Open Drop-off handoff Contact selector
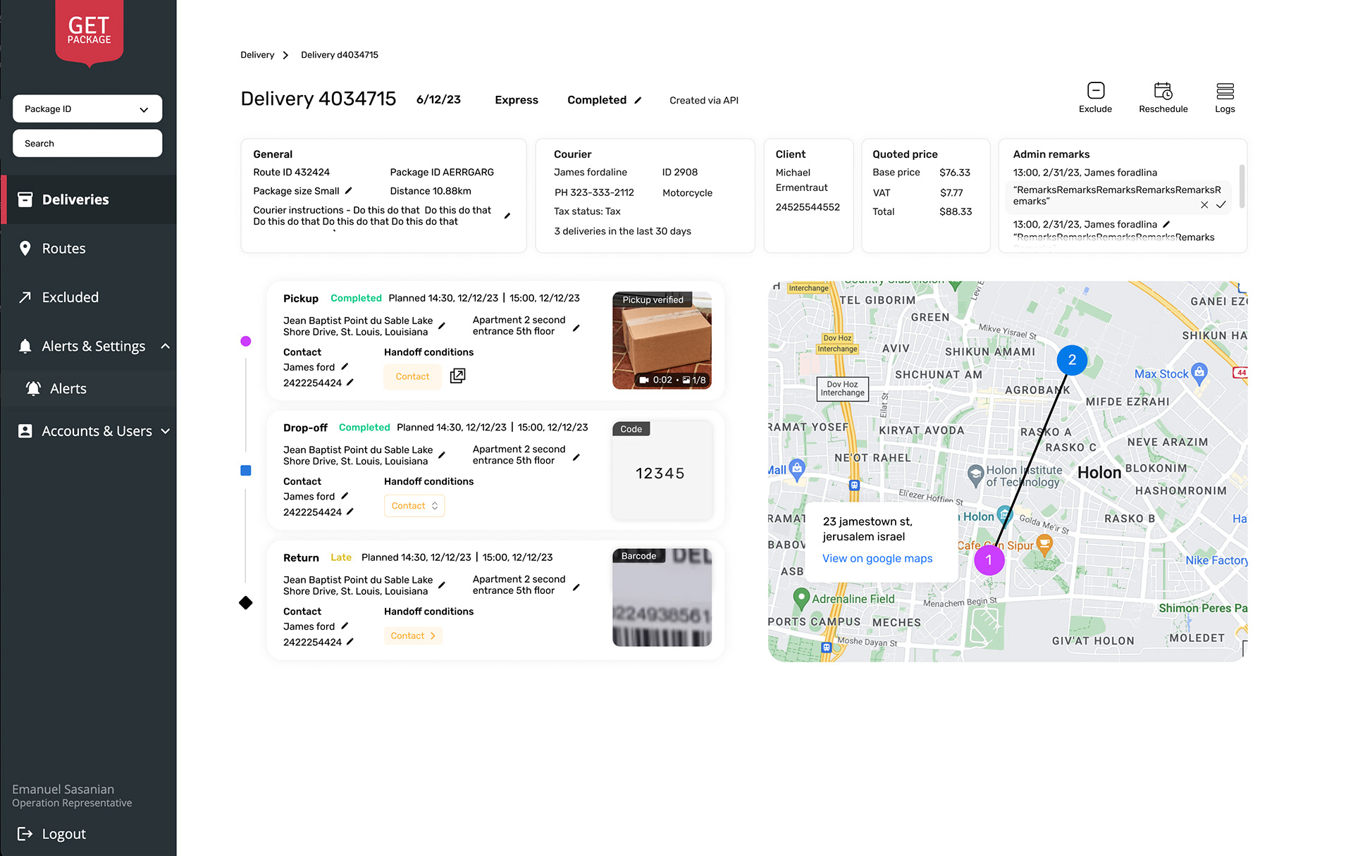 point(414,506)
